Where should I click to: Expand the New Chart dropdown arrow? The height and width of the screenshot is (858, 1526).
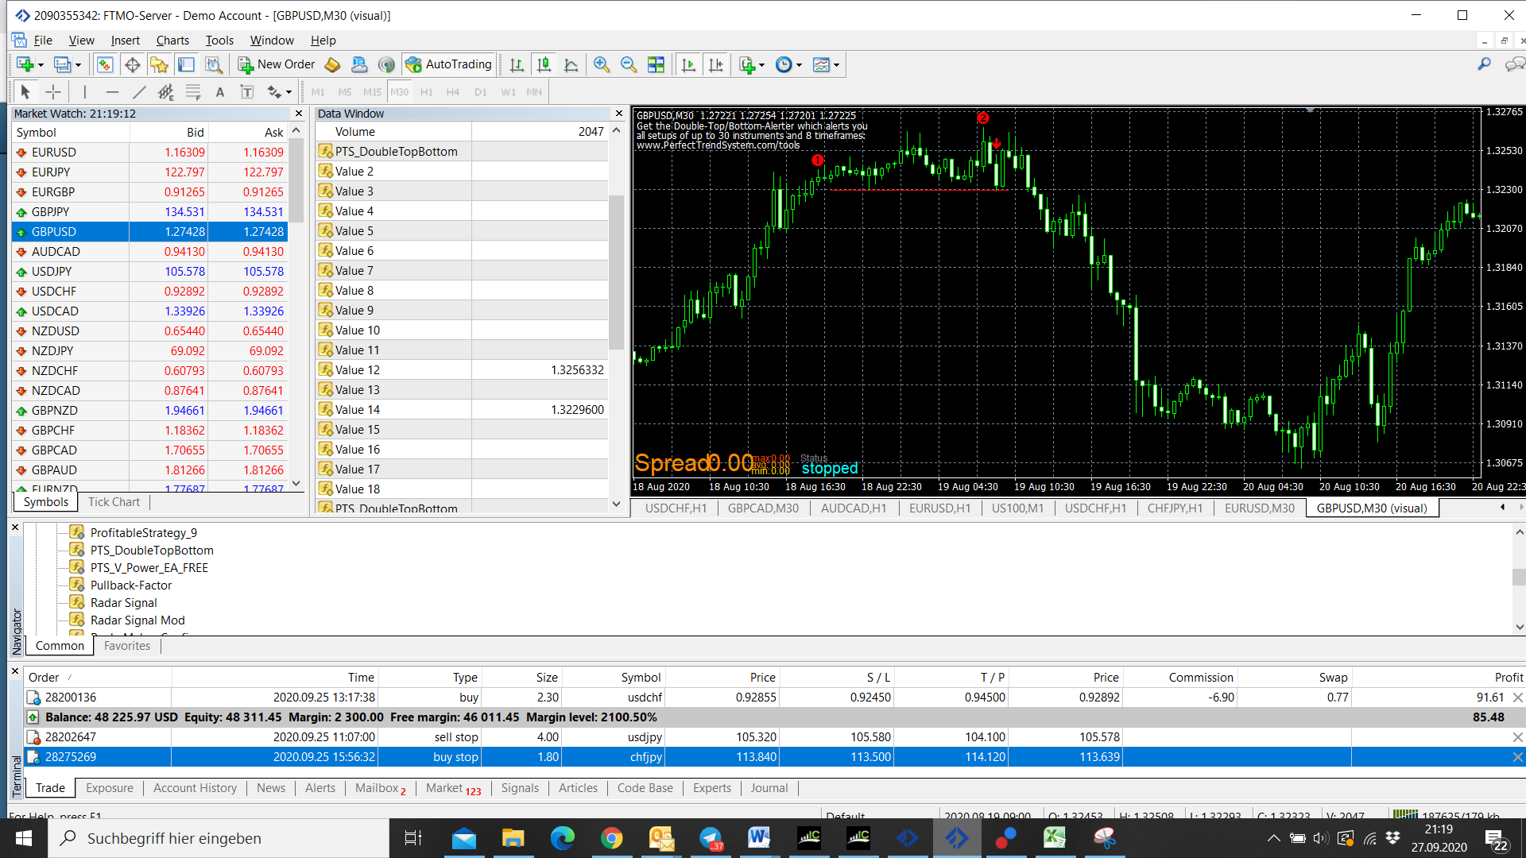point(41,65)
